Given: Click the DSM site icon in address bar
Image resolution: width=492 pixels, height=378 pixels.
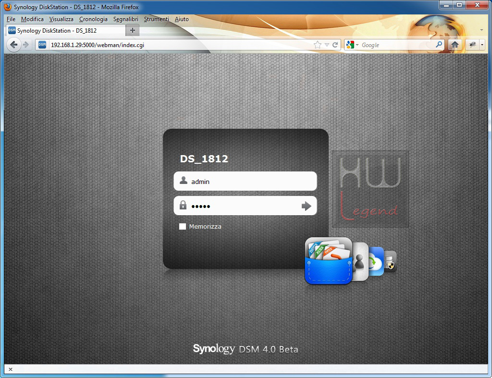Looking at the screenshot, I should 42,45.
